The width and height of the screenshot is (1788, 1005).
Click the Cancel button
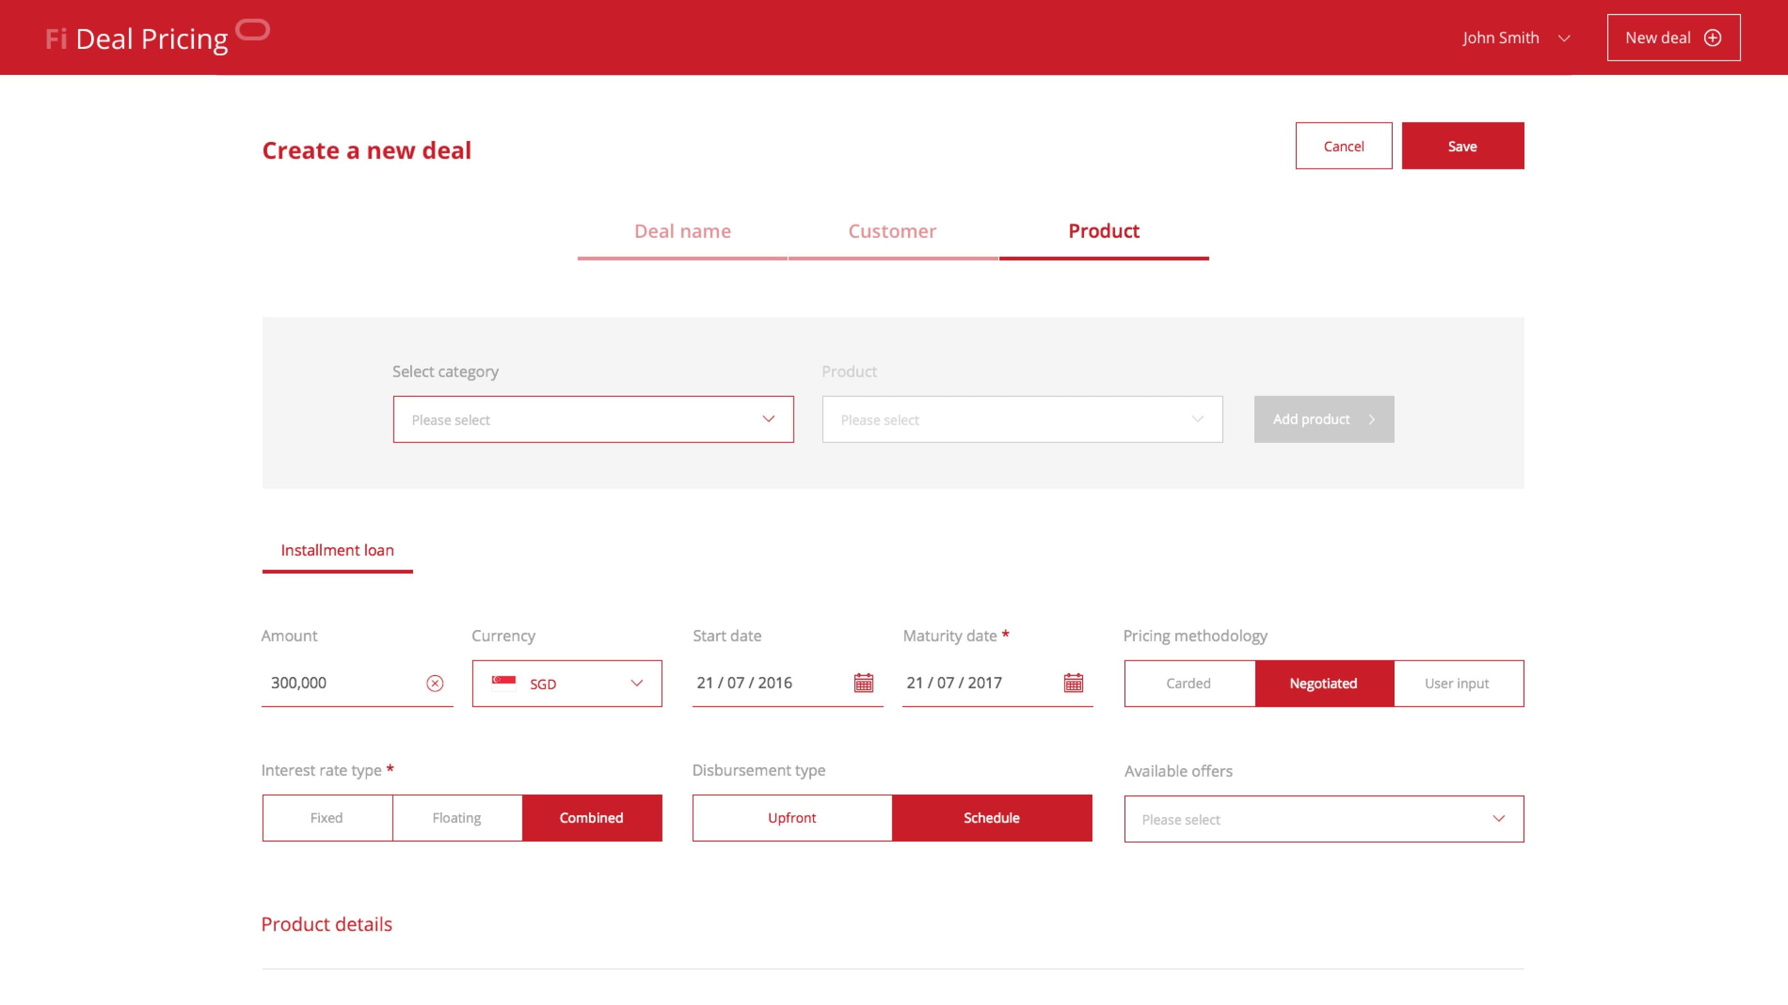(x=1344, y=146)
